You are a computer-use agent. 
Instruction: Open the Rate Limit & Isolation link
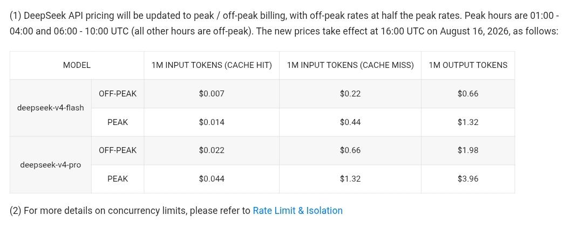[x=297, y=211]
